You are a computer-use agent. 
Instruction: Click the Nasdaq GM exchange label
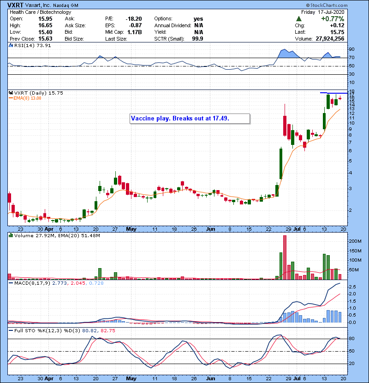click(65, 6)
